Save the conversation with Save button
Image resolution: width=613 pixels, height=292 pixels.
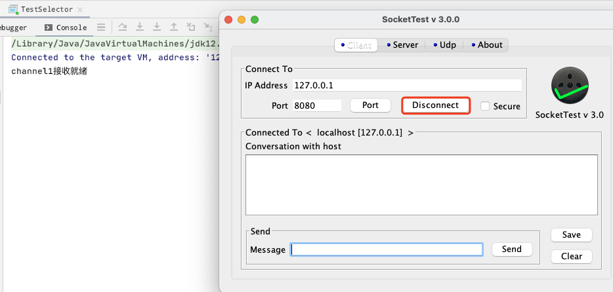point(572,234)
